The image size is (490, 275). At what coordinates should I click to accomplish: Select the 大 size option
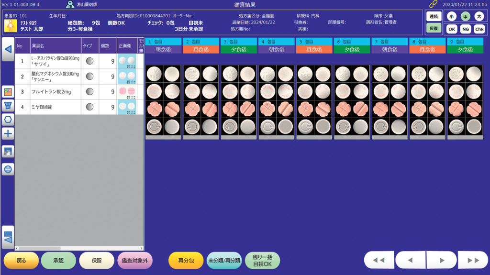pos(479,16)
